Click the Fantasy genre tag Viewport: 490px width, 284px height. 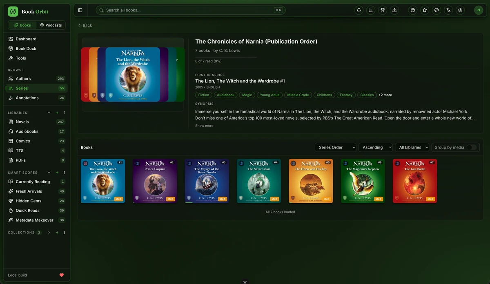346,95
